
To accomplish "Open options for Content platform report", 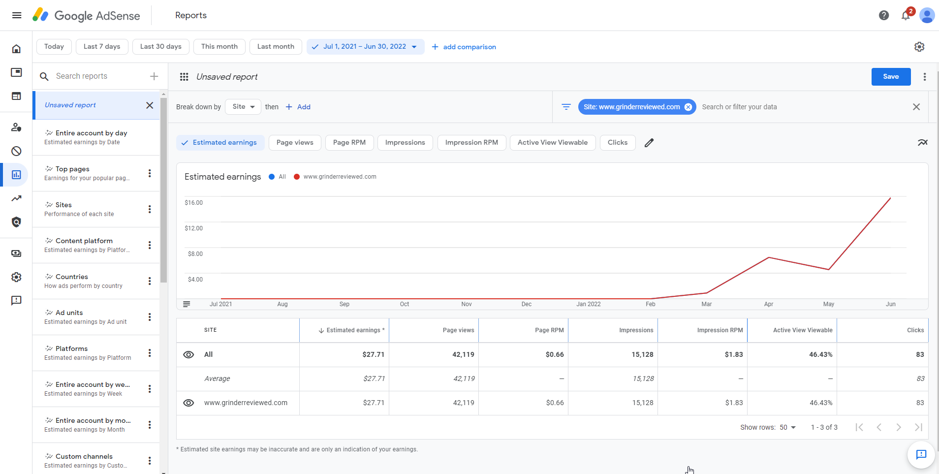I will [x=150, y=245].
